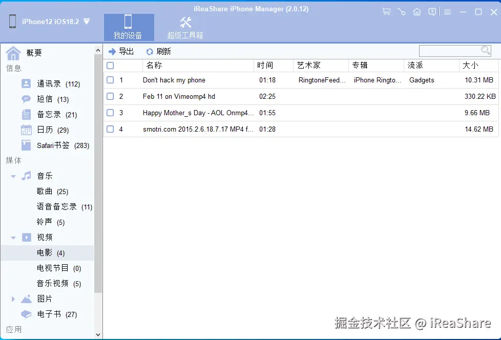Open the help feedback icon
The image size is (501, 340).
432,12
